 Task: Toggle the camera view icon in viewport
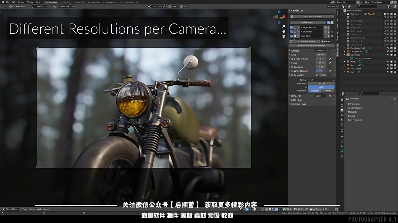coord(284,36)
